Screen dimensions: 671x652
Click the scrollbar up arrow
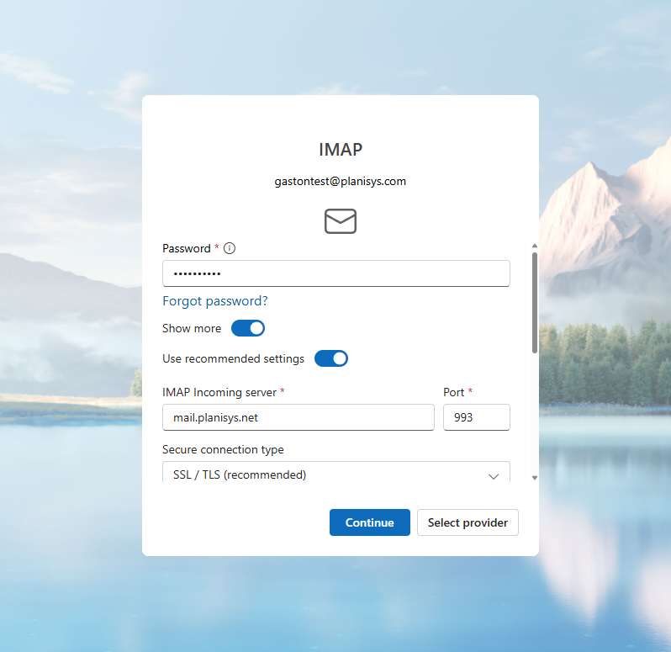point(534,246)
